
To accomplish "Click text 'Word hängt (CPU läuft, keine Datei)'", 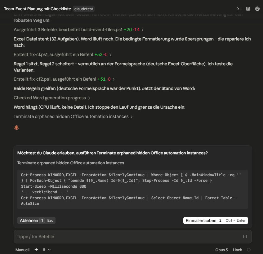I will point(50,107).
